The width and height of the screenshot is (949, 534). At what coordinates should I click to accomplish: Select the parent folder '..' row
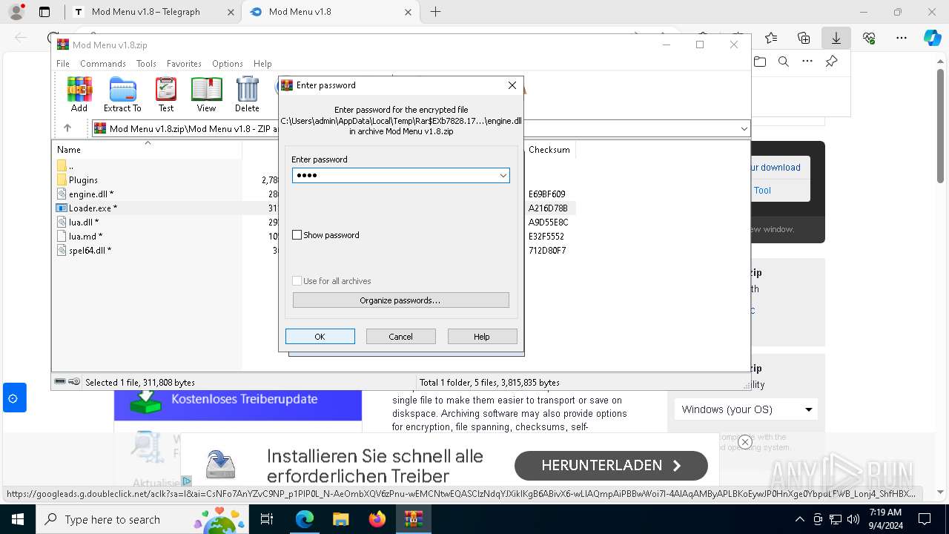pyautogui.click(x=71, y=166)
